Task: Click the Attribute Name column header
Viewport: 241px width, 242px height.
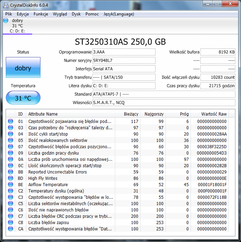Action: (x=70, y=114)
